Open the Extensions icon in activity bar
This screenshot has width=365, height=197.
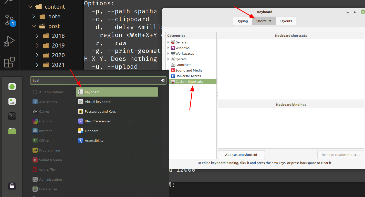tap(9, 62)
